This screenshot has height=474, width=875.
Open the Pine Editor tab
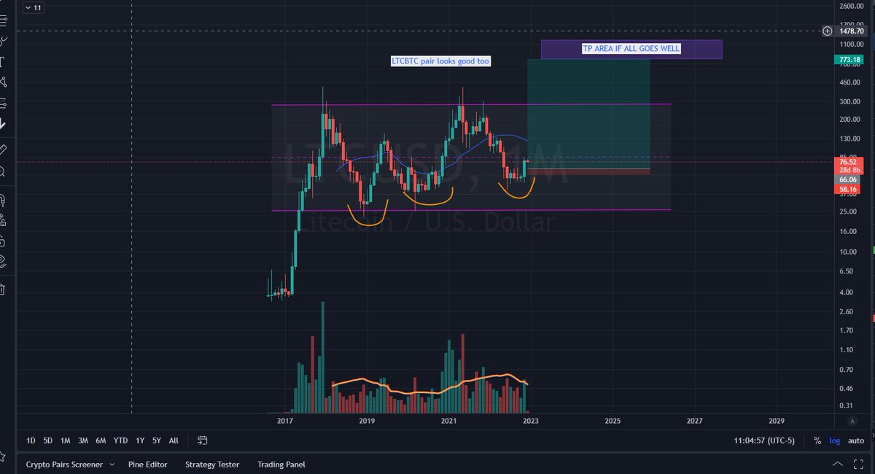tap(147, 465)
